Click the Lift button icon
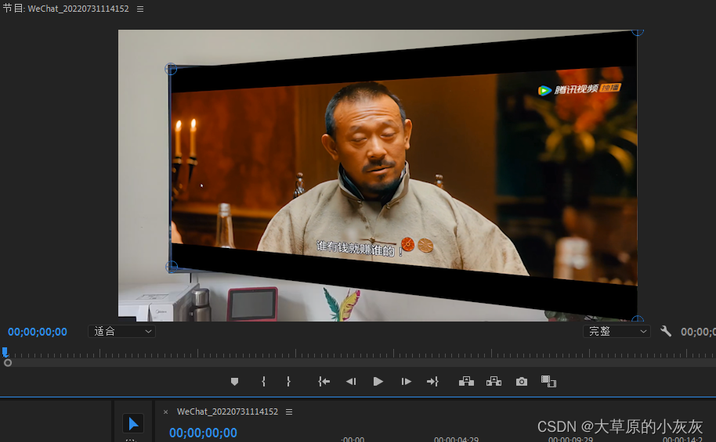 pyautogui.click(x=466, y=382)
